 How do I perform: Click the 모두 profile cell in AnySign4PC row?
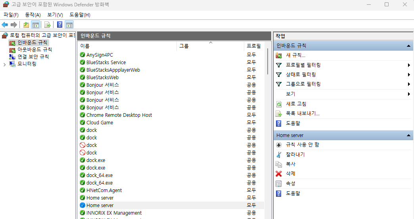(x=251, y=55)
